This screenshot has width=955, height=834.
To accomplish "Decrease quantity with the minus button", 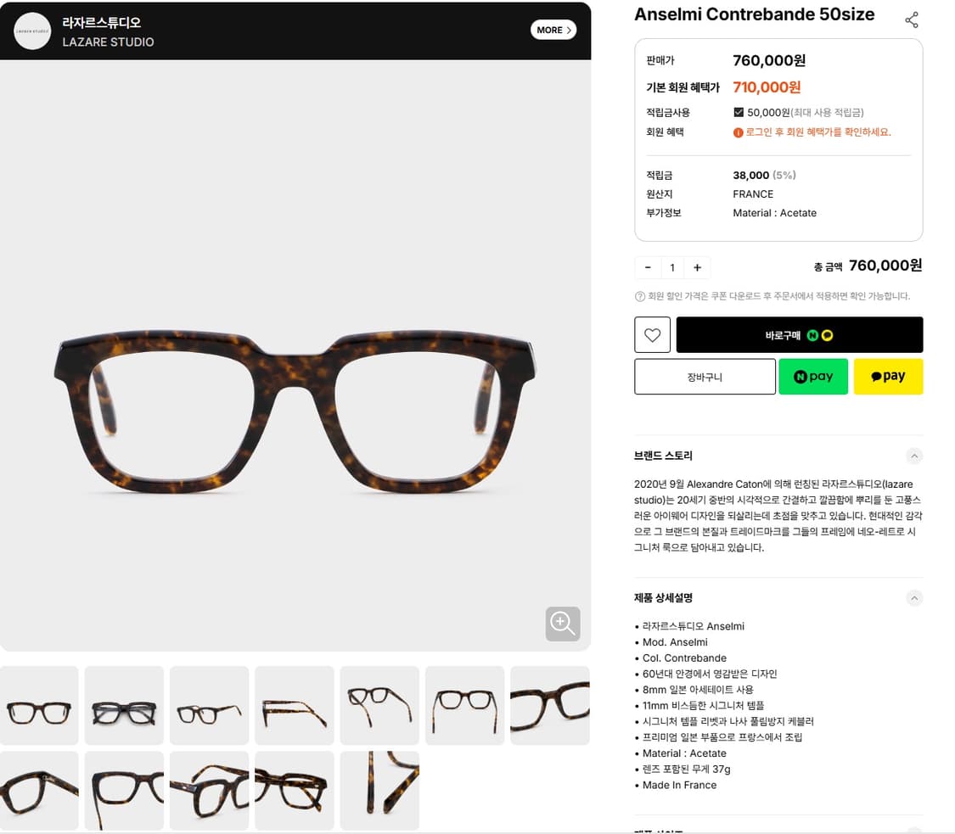I will (648, 267).
